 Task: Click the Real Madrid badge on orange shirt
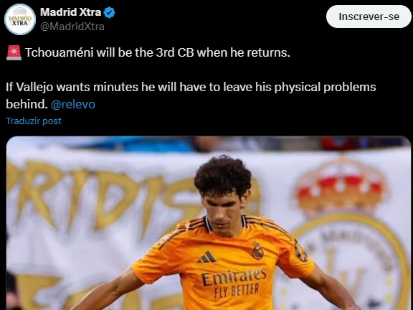tap(258, 250)
